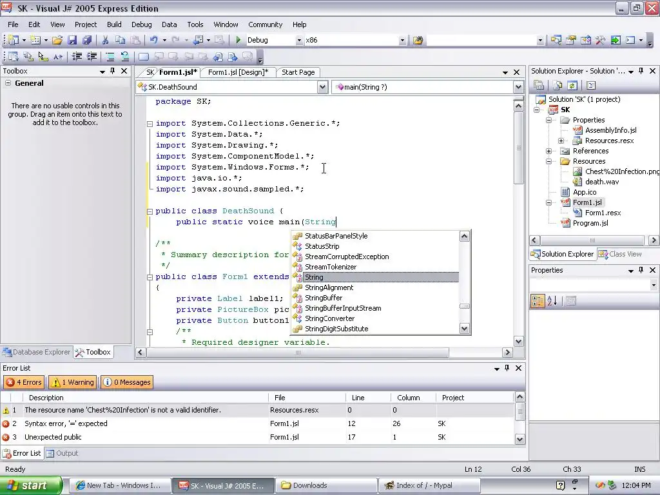Viewport: 660px width, 495px height.
Task: Select the 'Unexpected public' error row
Action: 257,438
